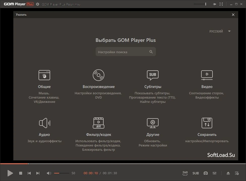The width and height of the screenshot is (246, 181).
Task: Show the playlist panel
Action: pyautogui.click(x=237, y=173)
